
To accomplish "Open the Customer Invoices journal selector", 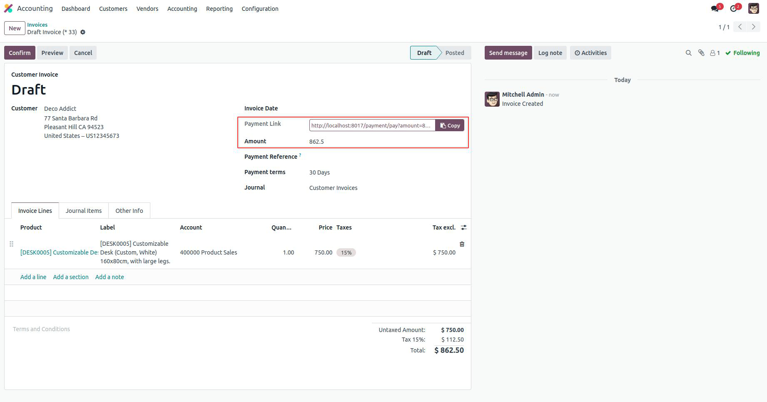I will point(333,187).
